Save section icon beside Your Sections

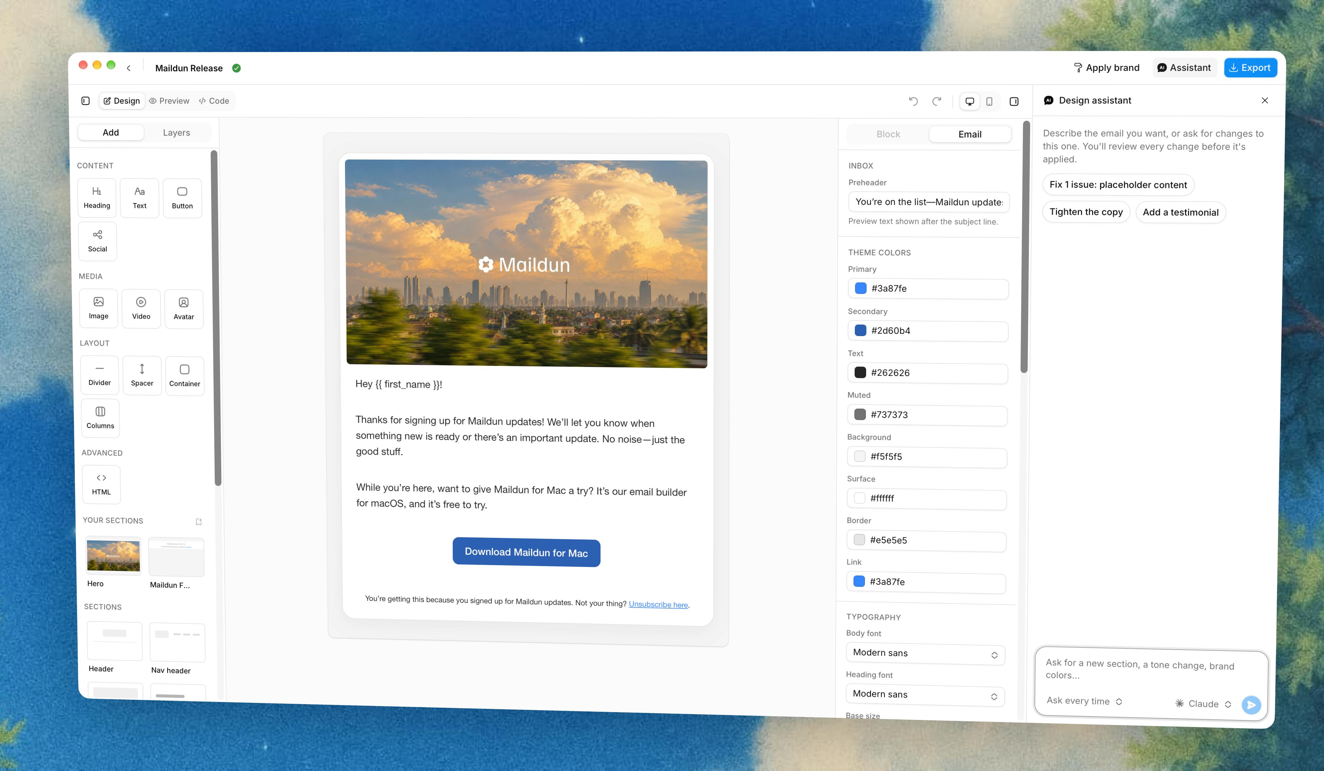(198, 522)
